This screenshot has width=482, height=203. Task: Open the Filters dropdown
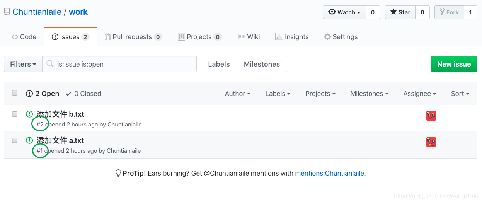(x=23, y=64)
